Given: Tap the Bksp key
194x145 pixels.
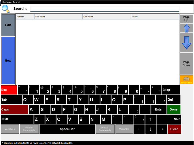Looking at the screenshot, I should click(171, 90).
